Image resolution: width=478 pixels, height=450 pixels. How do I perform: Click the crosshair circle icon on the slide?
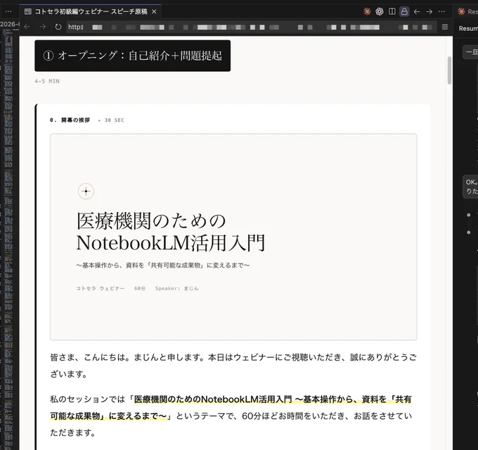[86, 192]
